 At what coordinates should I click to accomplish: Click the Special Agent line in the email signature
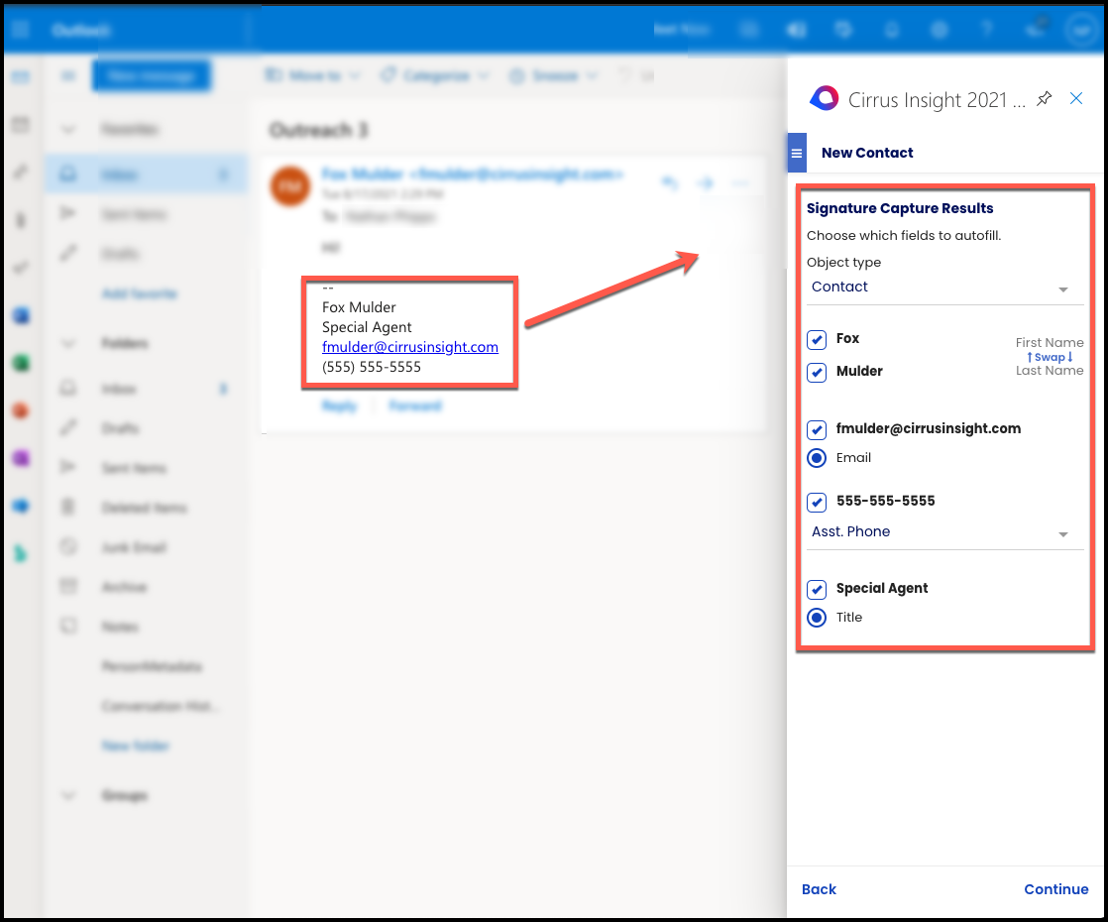(x=367, y=327)
